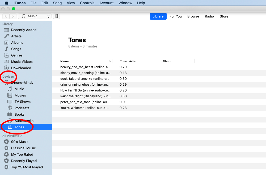Click the Genres guitars icon
Screen dimensions: 266x175
pos(6,55)
